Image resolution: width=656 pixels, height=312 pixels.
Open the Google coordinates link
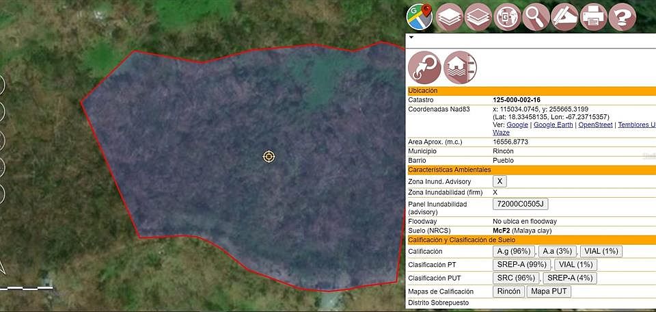[517, 125]
